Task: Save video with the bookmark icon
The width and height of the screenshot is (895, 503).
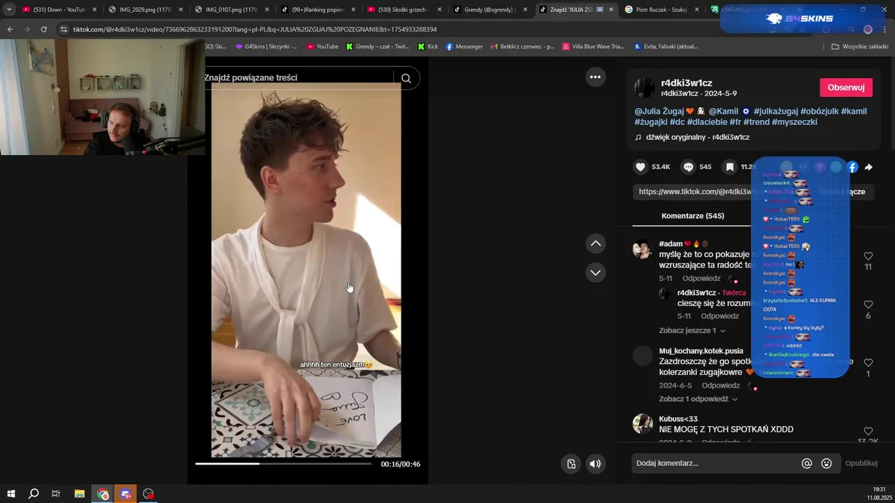Action: (730, 167)
